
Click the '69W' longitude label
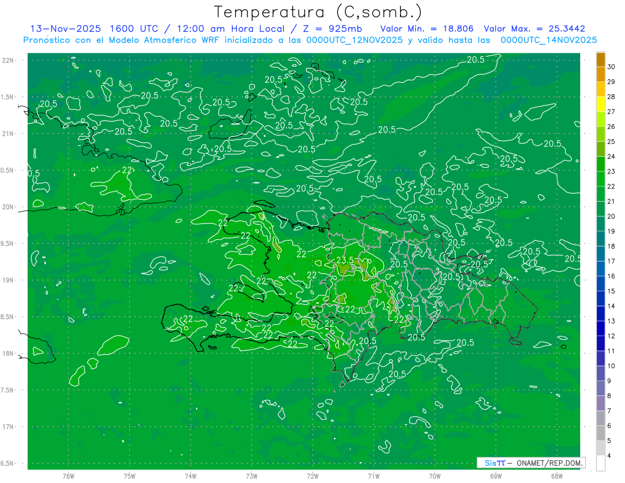tap(495, 476)
